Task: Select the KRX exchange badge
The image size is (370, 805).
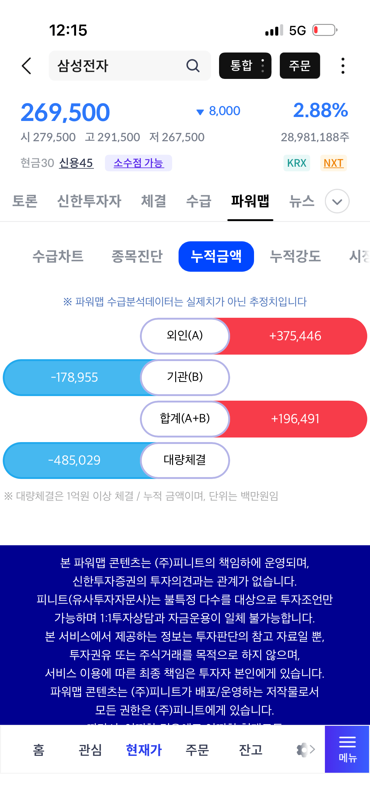Action: (297, 163)
